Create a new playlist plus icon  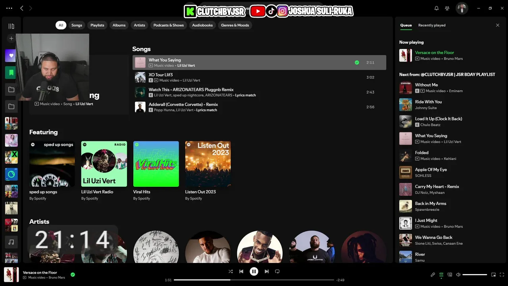tap(11, 39)
